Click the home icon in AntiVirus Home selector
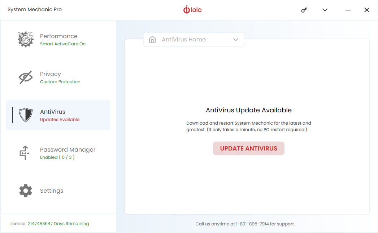The image size is (378, 233). coord(152,40)
